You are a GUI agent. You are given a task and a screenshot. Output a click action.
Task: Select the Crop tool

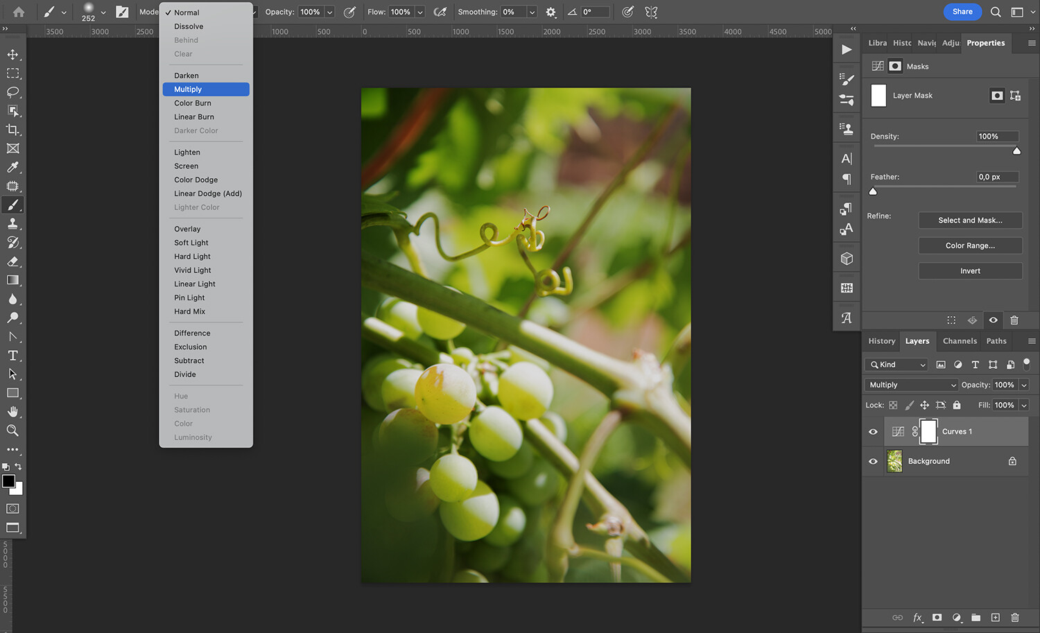pyautogui.click(x=12, y=130)
